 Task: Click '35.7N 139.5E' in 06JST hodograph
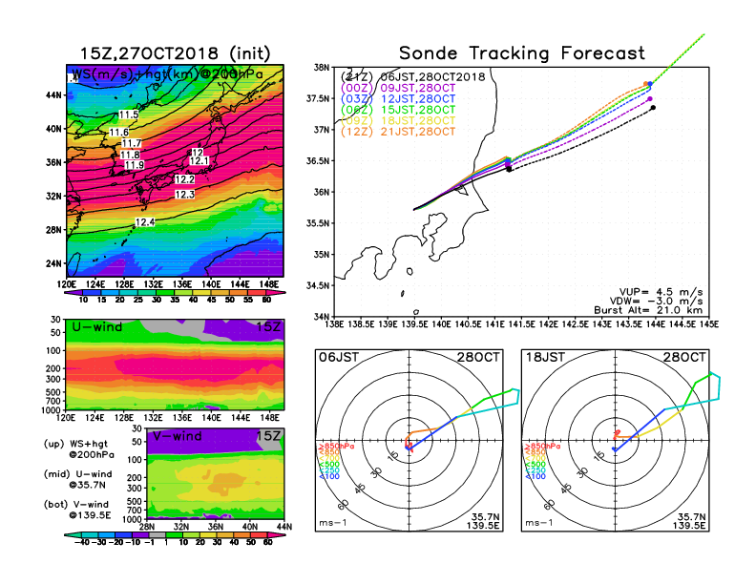483,521
